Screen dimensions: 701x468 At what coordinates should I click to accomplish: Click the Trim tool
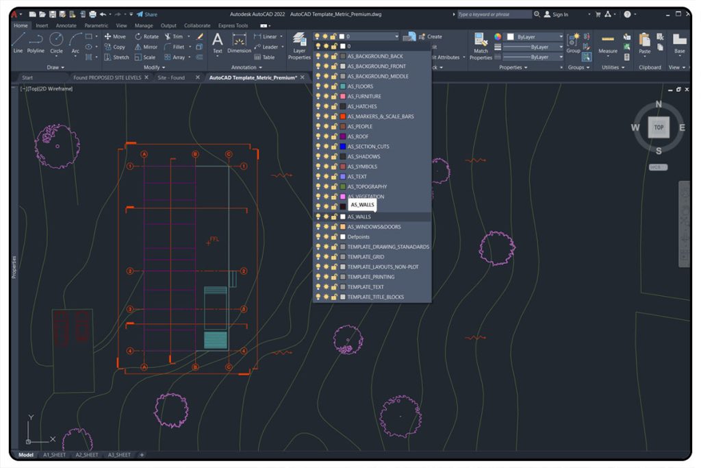[173, 37]
